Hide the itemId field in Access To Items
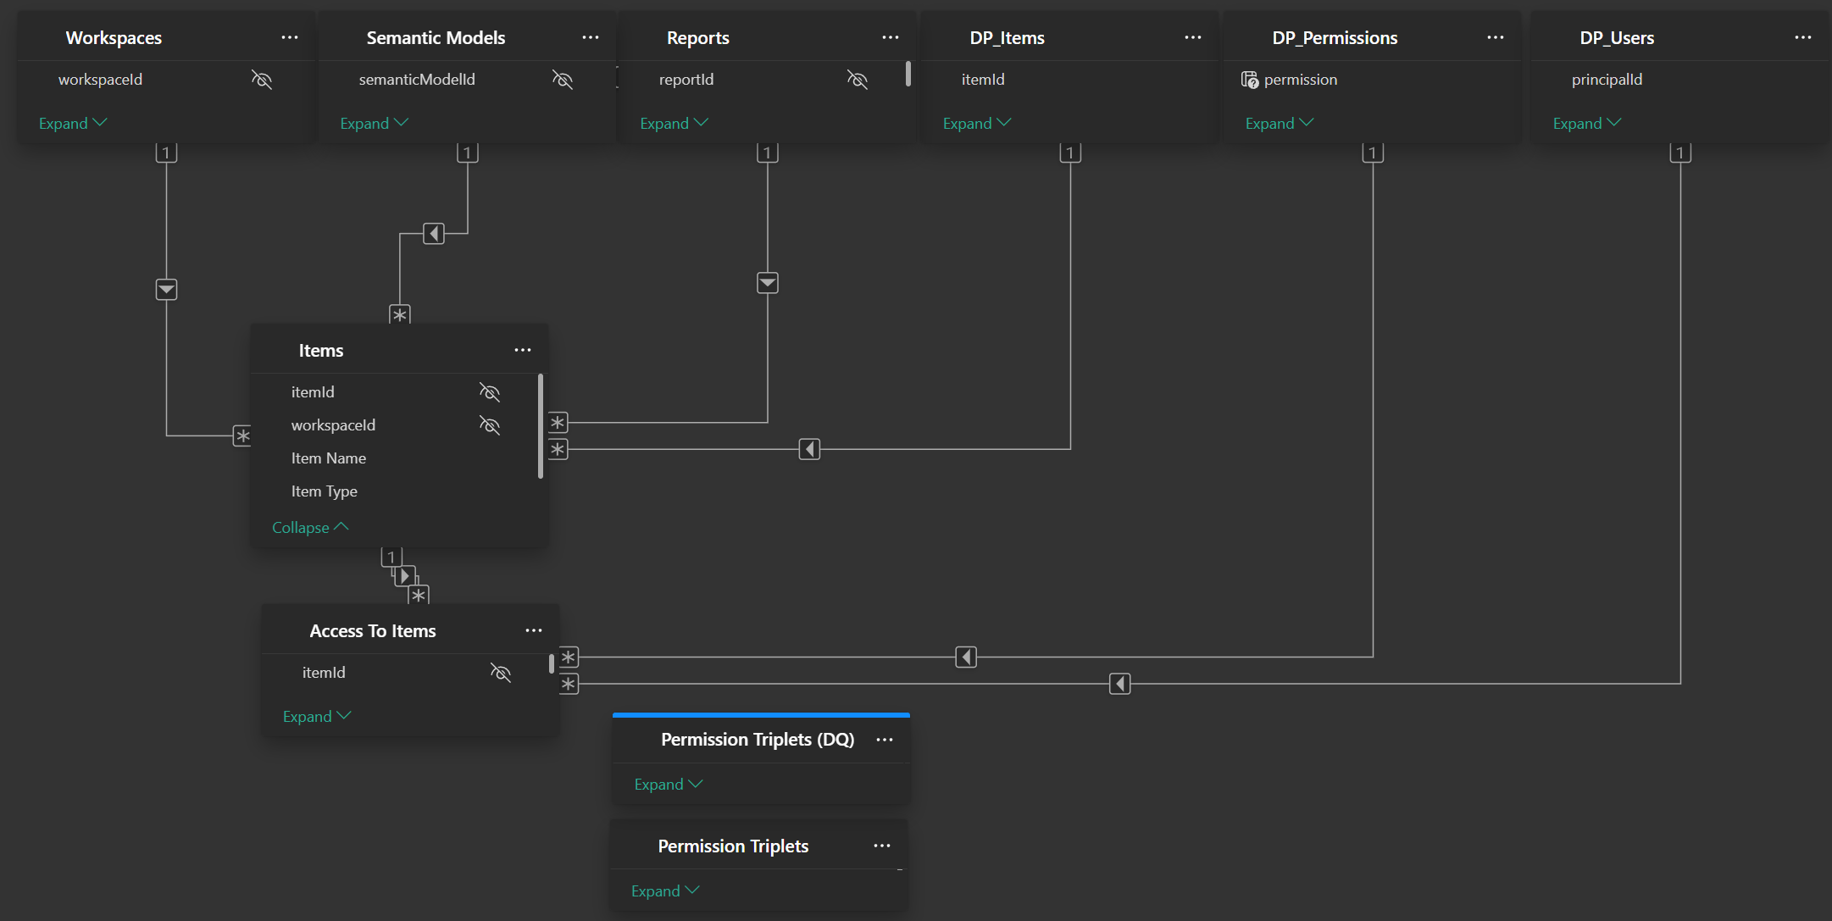 501,673
